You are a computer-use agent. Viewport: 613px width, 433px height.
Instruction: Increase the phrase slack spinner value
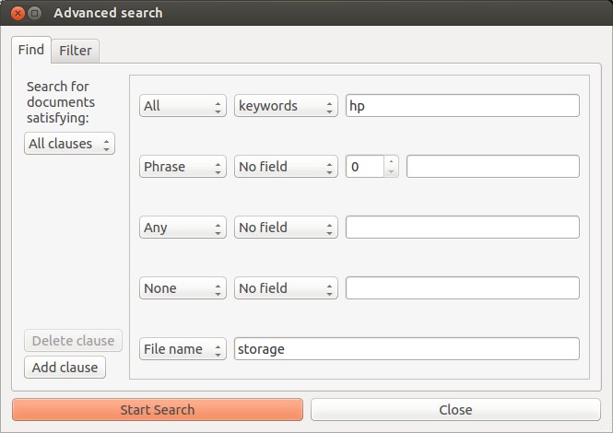pyautogui.click(x=391, y=161)
